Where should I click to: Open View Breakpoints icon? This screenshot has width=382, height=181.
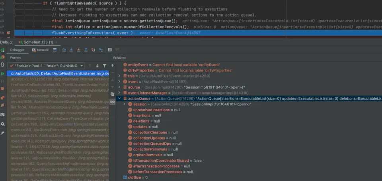(2, 98)
